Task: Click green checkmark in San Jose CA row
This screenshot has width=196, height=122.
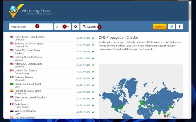Action: tap(93, 45)
